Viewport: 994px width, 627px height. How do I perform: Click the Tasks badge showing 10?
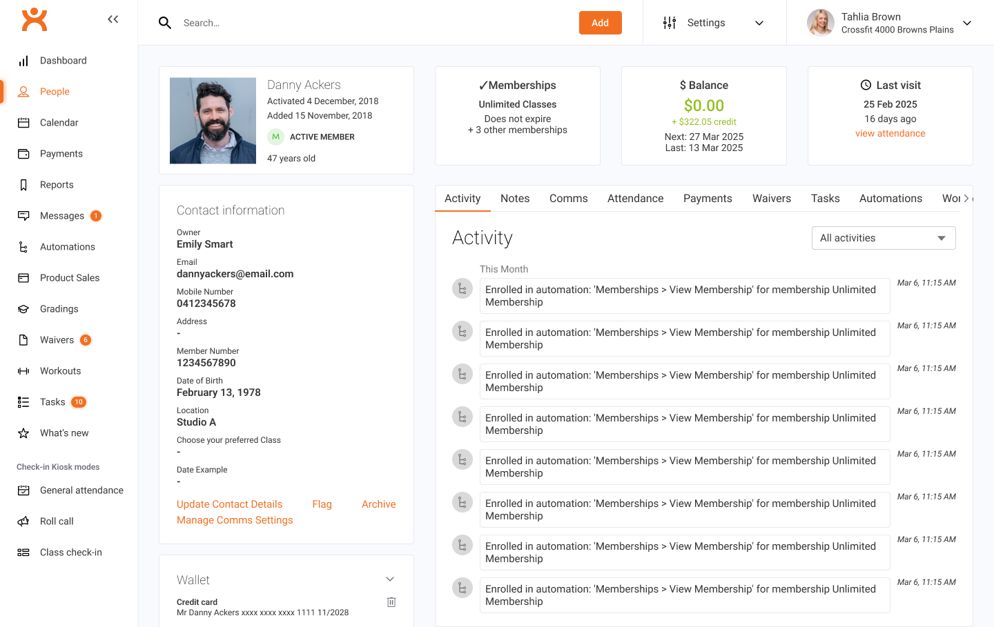(79, 402)
